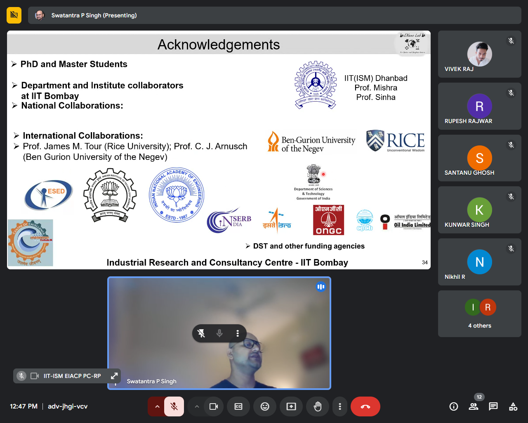Image resolution: width=528 pixels, height=423 pixels.
Task: Click the ONGC logo on the slide
Action: coord(329,220)
